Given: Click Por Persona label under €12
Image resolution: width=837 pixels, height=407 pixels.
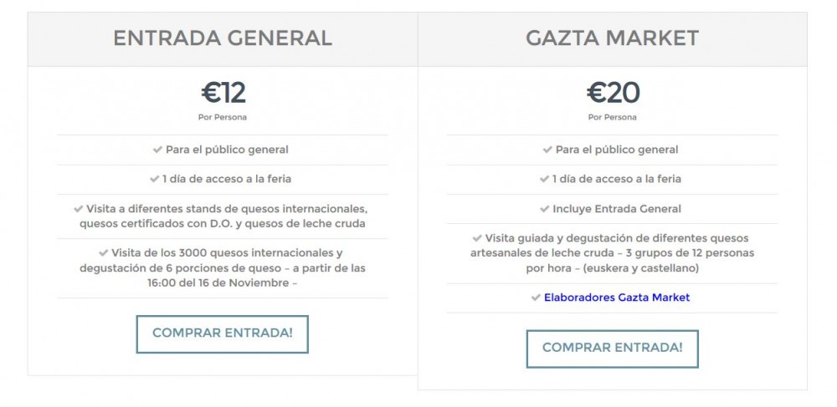Looking at the screenshot, I should [x=223, y=117].
